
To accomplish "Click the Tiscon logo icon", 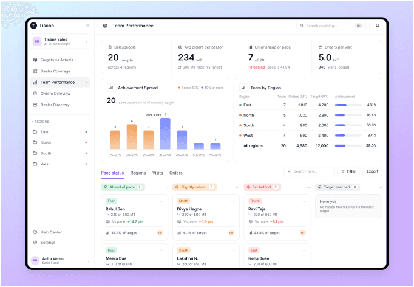I will [x=33, y=26].
